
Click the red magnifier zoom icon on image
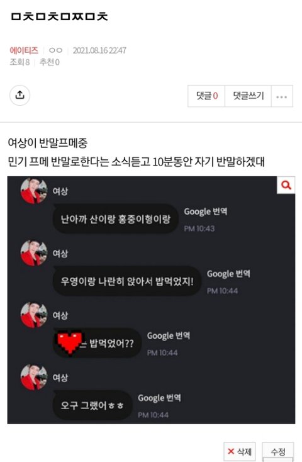click(286, 185)
